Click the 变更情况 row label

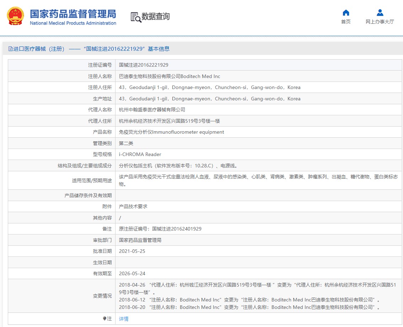[x=102, y=296]
